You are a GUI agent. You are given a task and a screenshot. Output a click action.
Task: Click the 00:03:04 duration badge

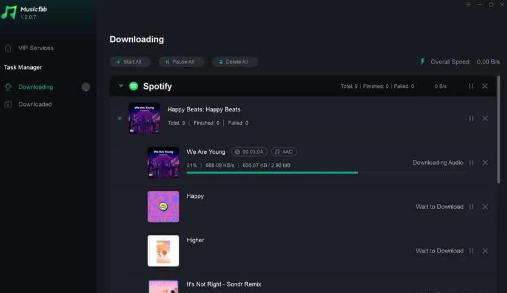249,152
